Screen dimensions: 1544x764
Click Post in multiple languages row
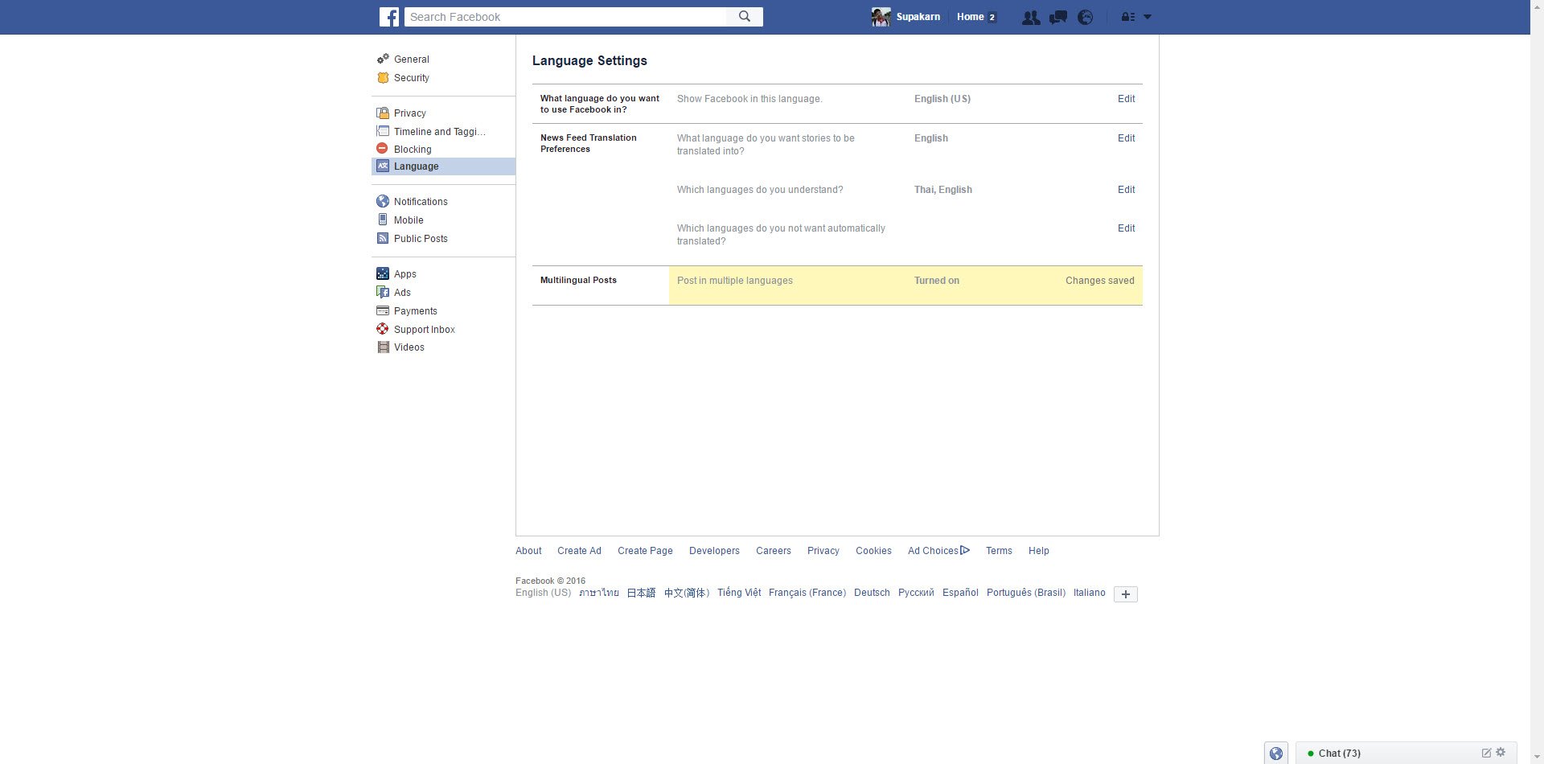905,285
